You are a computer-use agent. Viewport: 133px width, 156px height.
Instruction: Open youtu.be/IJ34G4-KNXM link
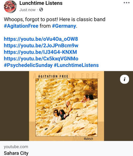pyautogui.click(x=40, y=52)
